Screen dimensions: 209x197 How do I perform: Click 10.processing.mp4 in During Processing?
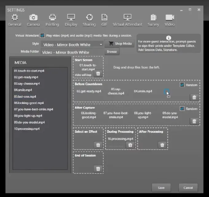point(120,139)
